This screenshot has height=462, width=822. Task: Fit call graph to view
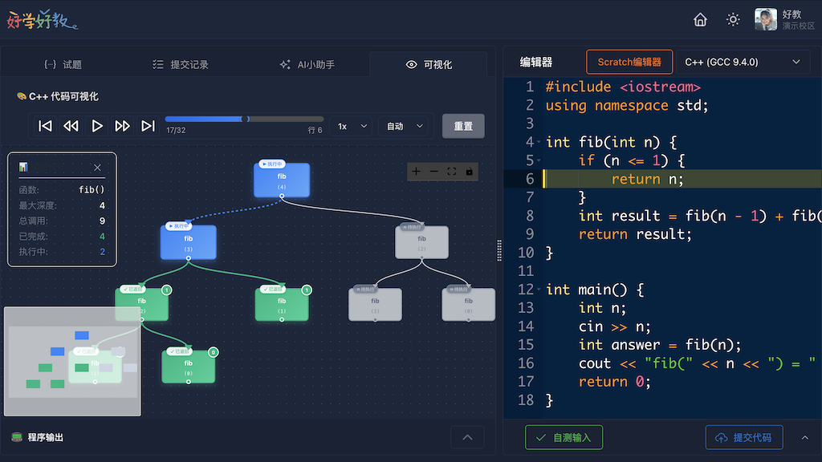452,172
